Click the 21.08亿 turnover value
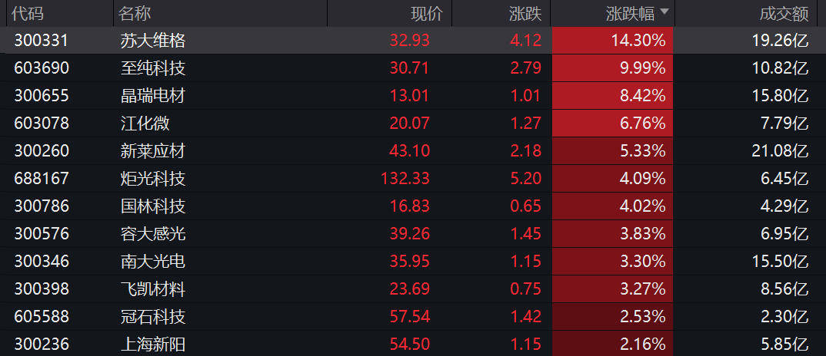 point(780,151)
